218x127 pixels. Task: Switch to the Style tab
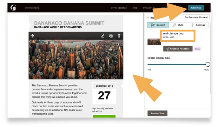pos(178,25)
